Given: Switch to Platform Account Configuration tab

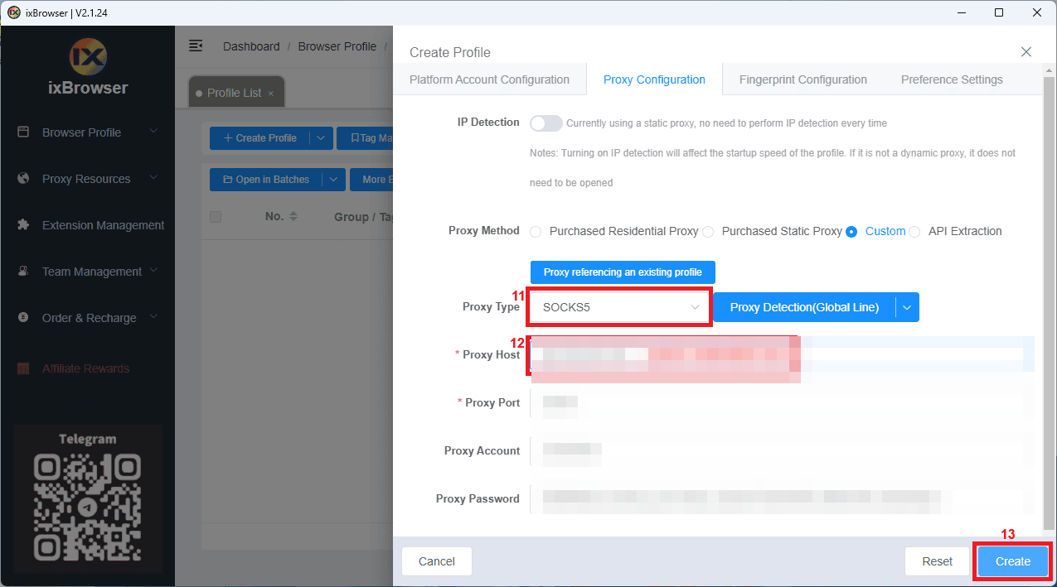Looking at the screenshot, I should pos(489,79).
